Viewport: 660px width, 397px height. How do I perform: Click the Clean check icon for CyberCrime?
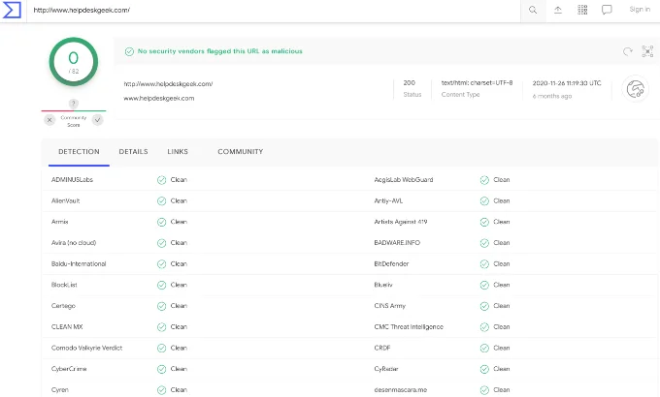[x=162, y=369]
